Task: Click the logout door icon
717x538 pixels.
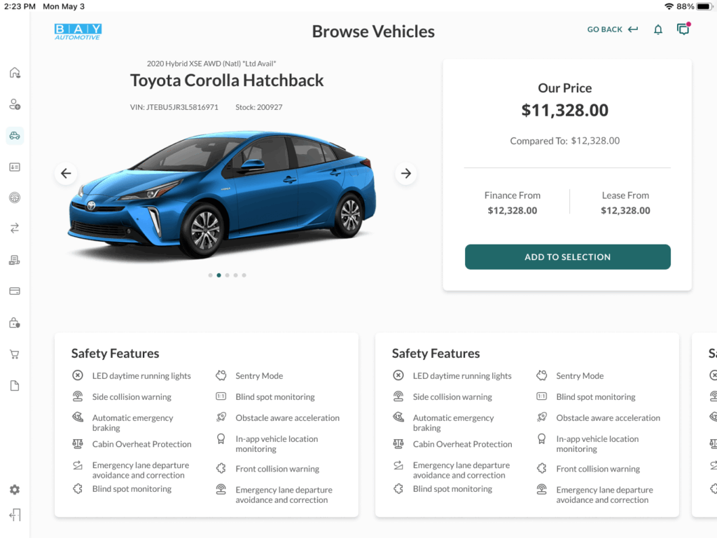Action: 15,515
